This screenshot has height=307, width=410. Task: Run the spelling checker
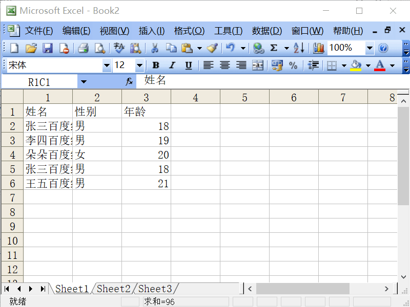(118, 48)
